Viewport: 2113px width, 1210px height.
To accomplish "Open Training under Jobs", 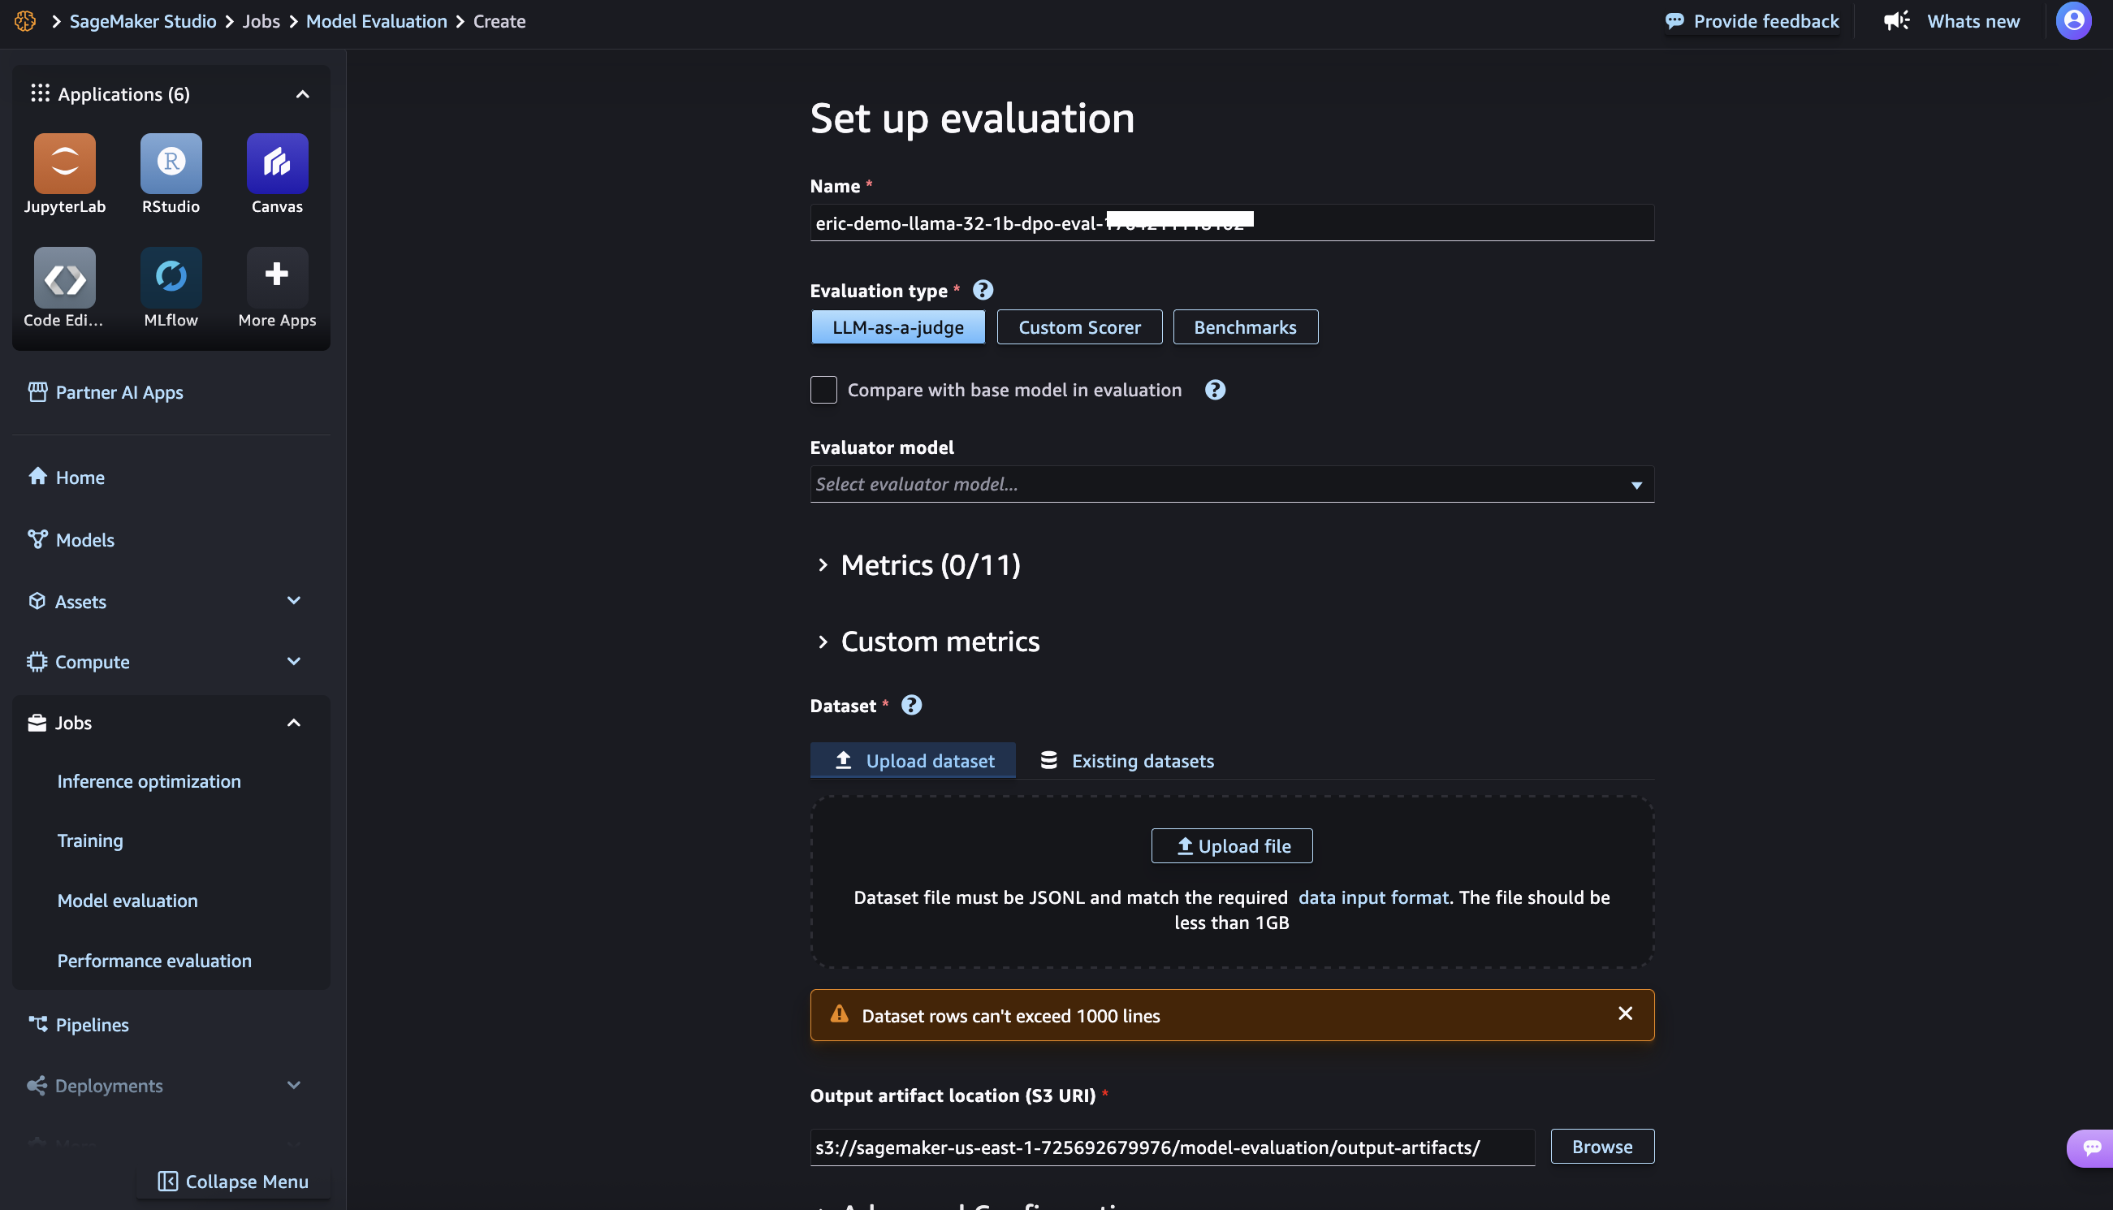I will coord(90,841).
